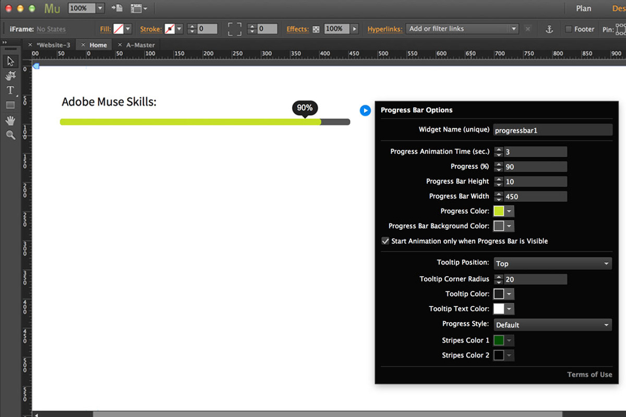Click the white Tooltip Text Color swatch
The image size is (626, 417).
pyautogui.click(x=499, y=309)
